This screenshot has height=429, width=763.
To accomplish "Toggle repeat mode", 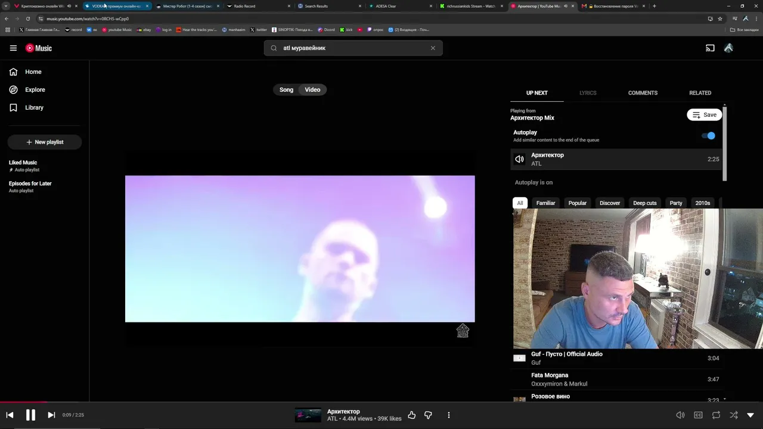I will 716,415.
